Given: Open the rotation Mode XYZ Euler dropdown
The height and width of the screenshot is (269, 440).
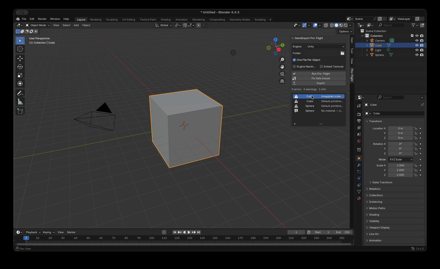Looking at the screenshot, I should 401,159.
